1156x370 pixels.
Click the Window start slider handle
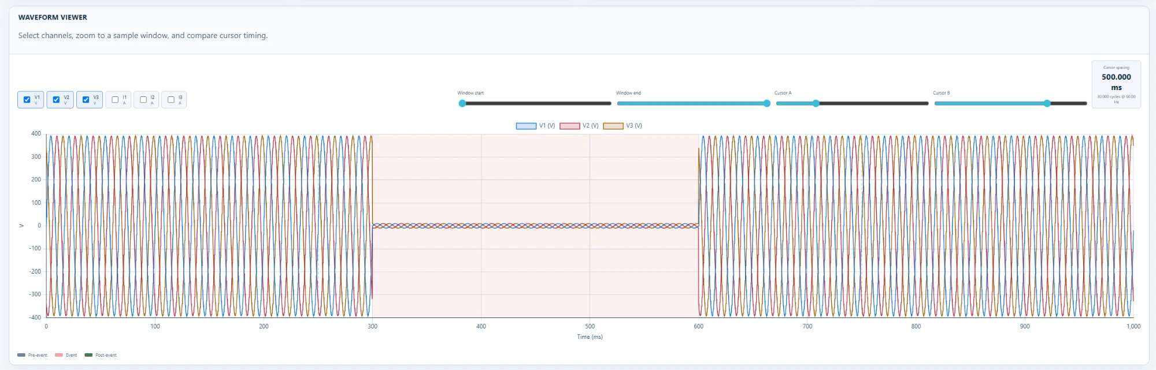(462, 103)
